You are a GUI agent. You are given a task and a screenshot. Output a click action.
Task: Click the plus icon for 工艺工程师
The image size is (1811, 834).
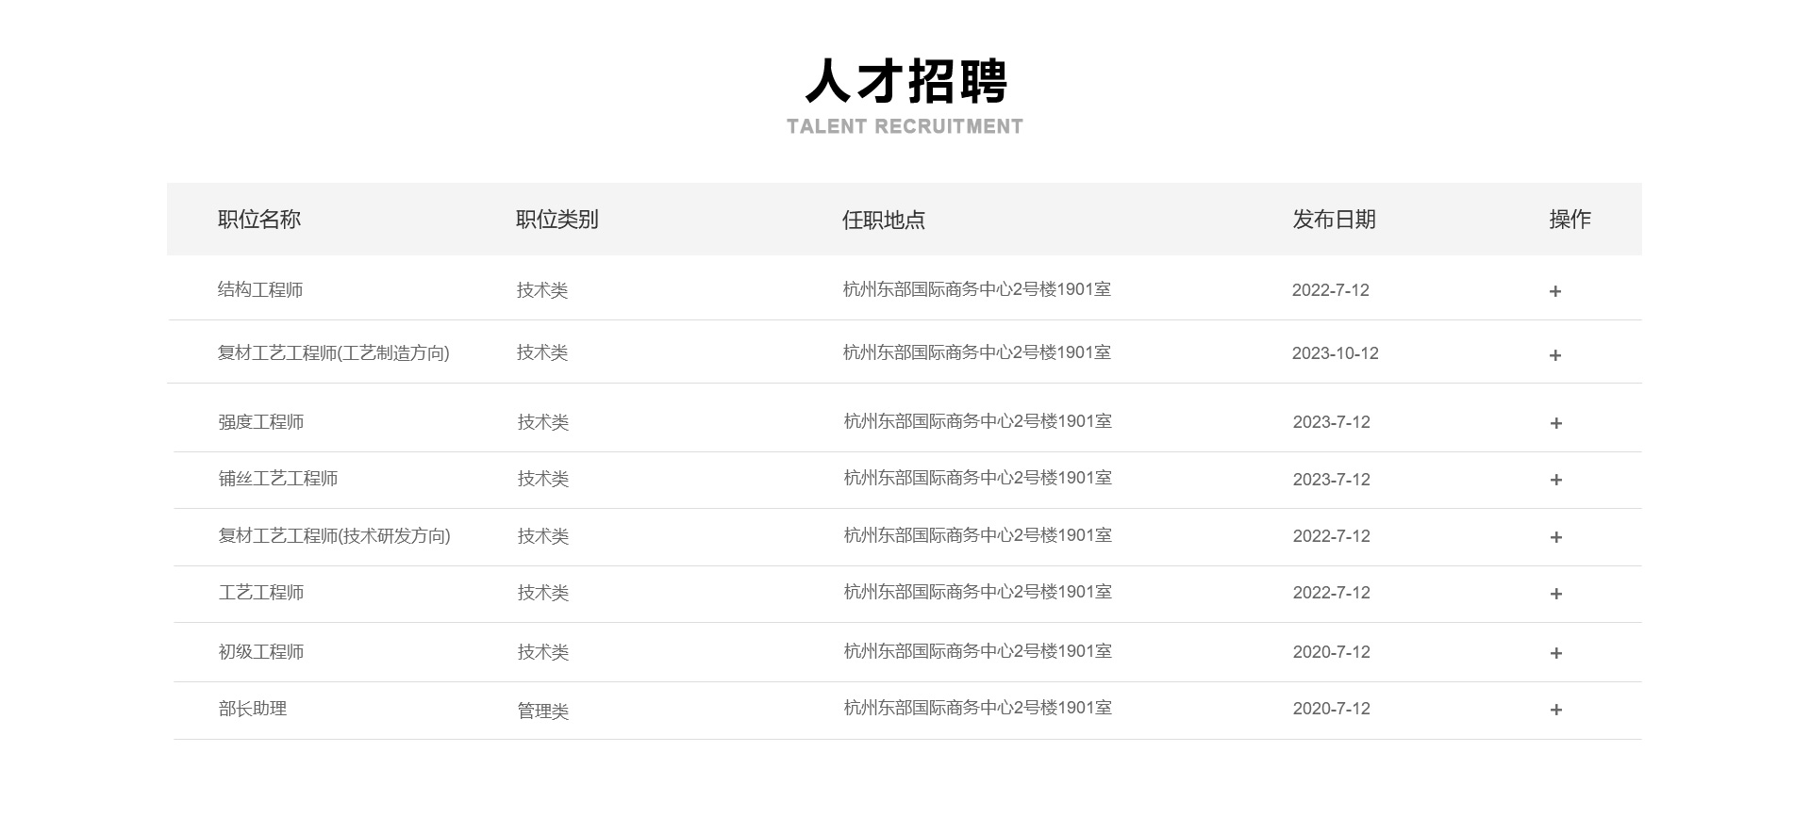coord(1556,594)
